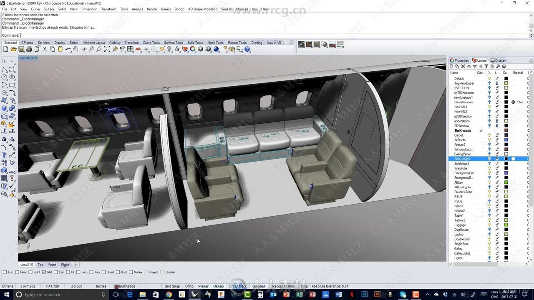Image resolution: width=534 pixels, height=300 pixels.
Task: Switch to the Properties panel tab
Action: click(x=459, y=60)
